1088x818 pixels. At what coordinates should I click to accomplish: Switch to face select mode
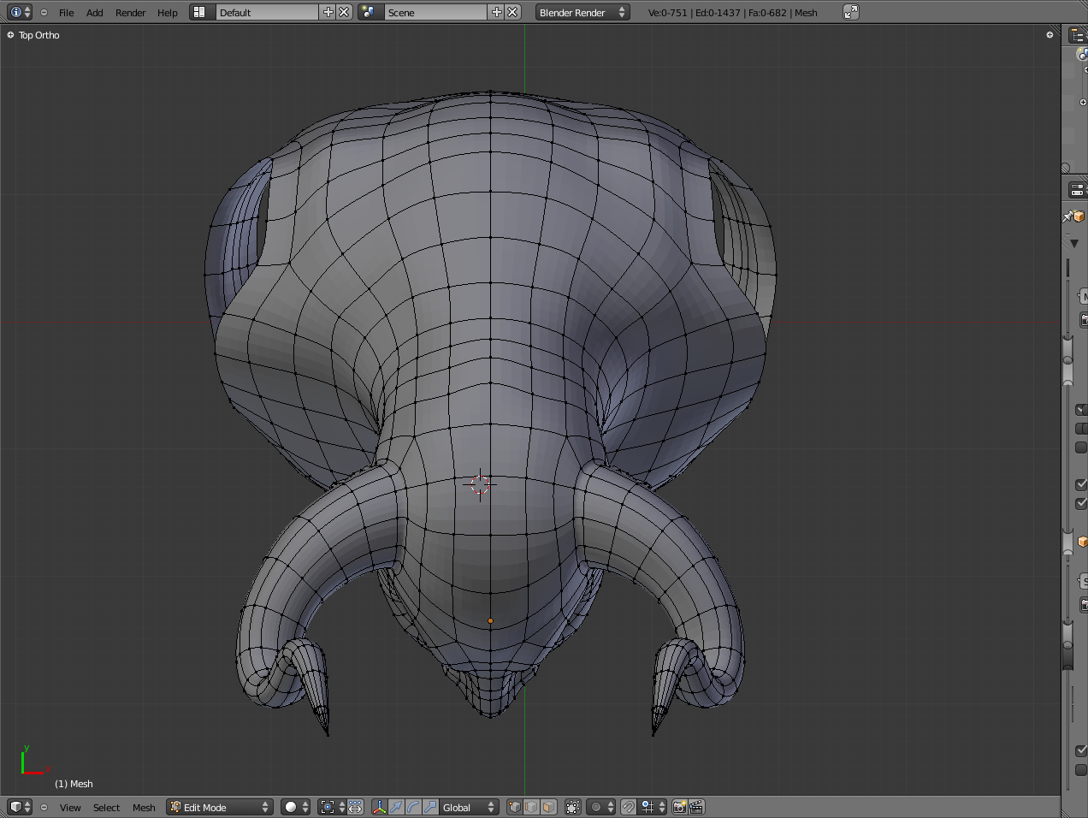coord(548,807)
